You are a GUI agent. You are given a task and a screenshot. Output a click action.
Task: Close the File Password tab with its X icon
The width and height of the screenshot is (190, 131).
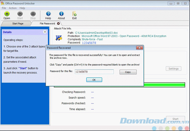[x=58, y=23]
